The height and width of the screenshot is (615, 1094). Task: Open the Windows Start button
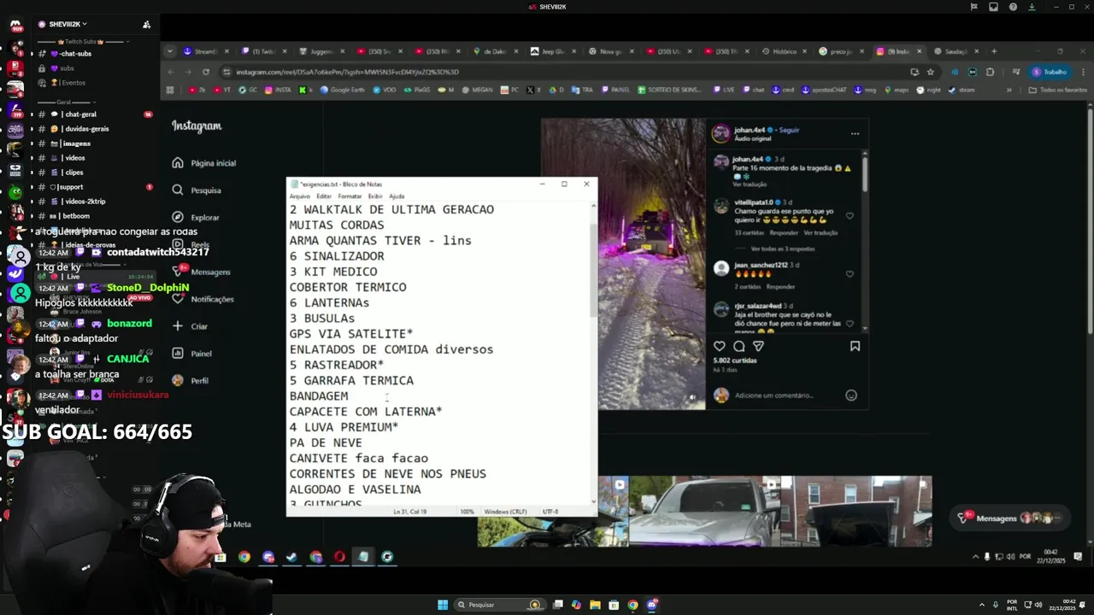[x=443, y=605]
